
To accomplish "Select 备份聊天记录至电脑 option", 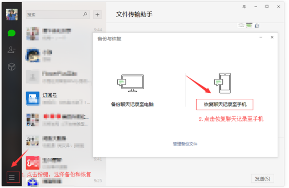I will pyautogui.click(x=132, y=105).
